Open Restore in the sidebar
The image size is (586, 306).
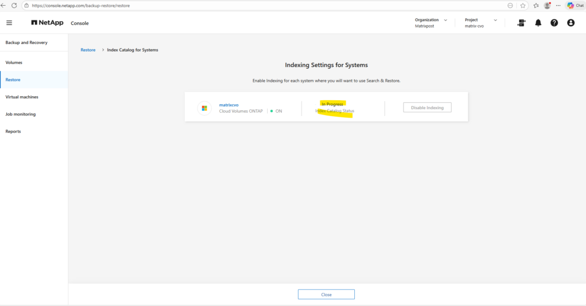[34, 80]
